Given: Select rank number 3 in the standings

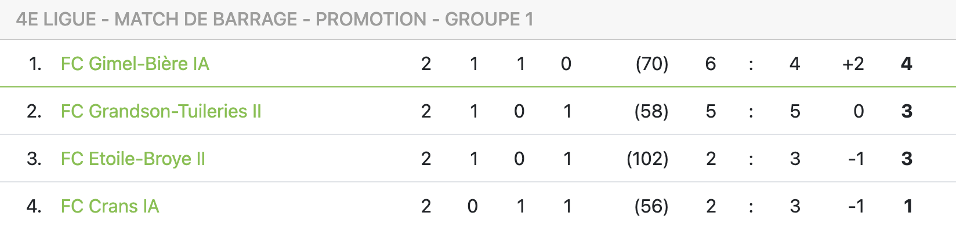Looking at the screenshot, I should pyautogui.click(x=34, y=159).
